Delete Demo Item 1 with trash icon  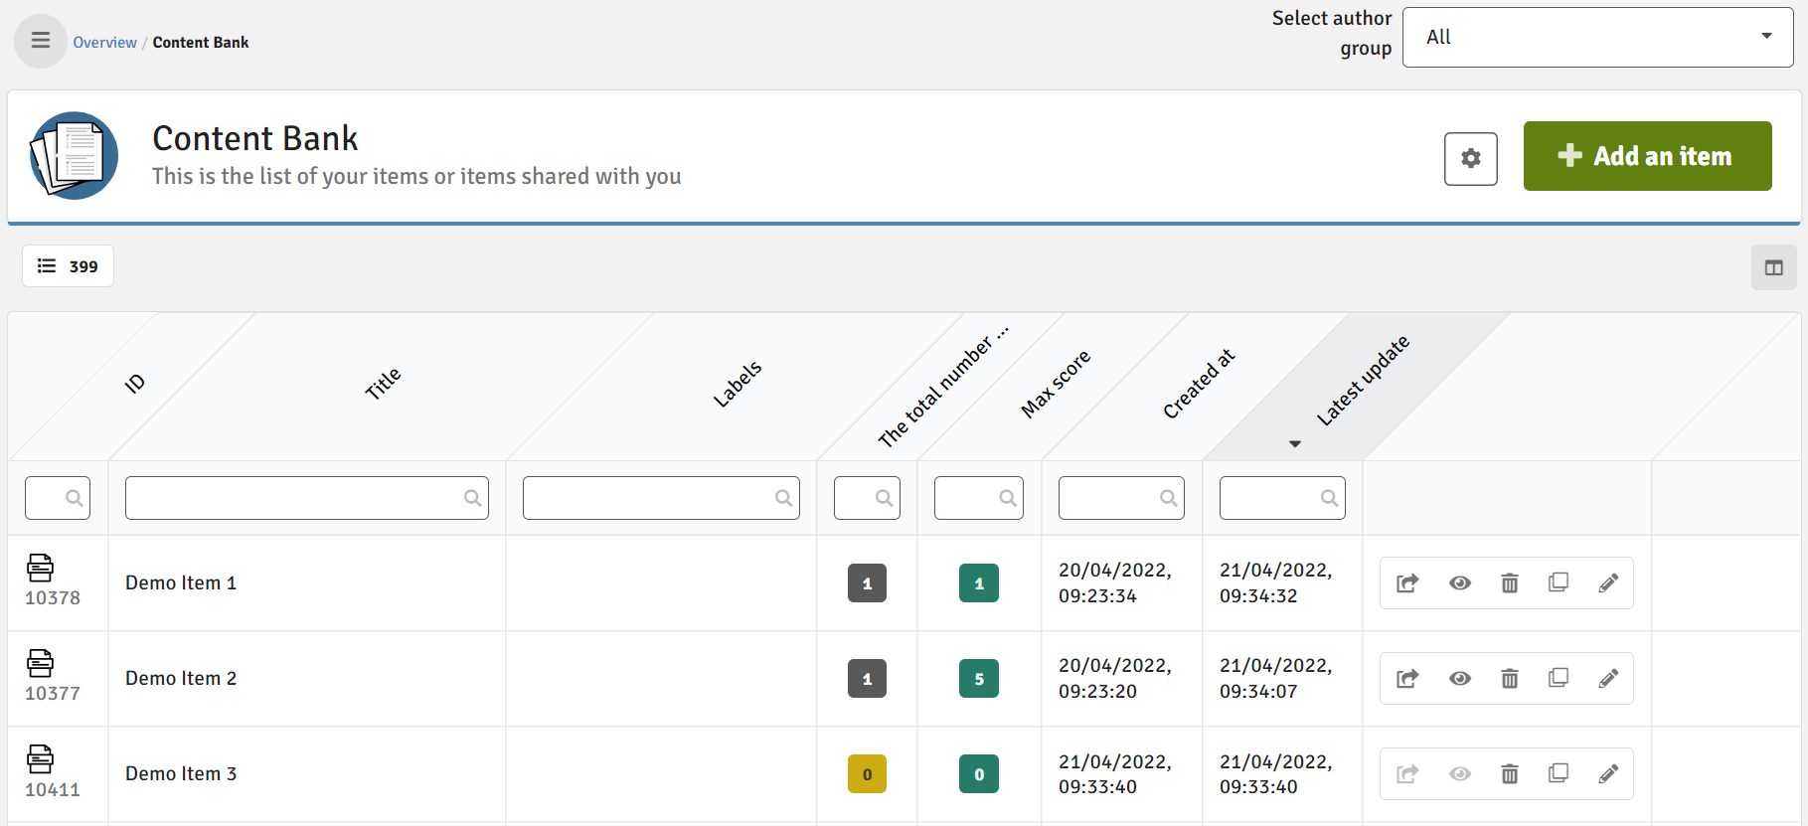(x=1509, y=583)
